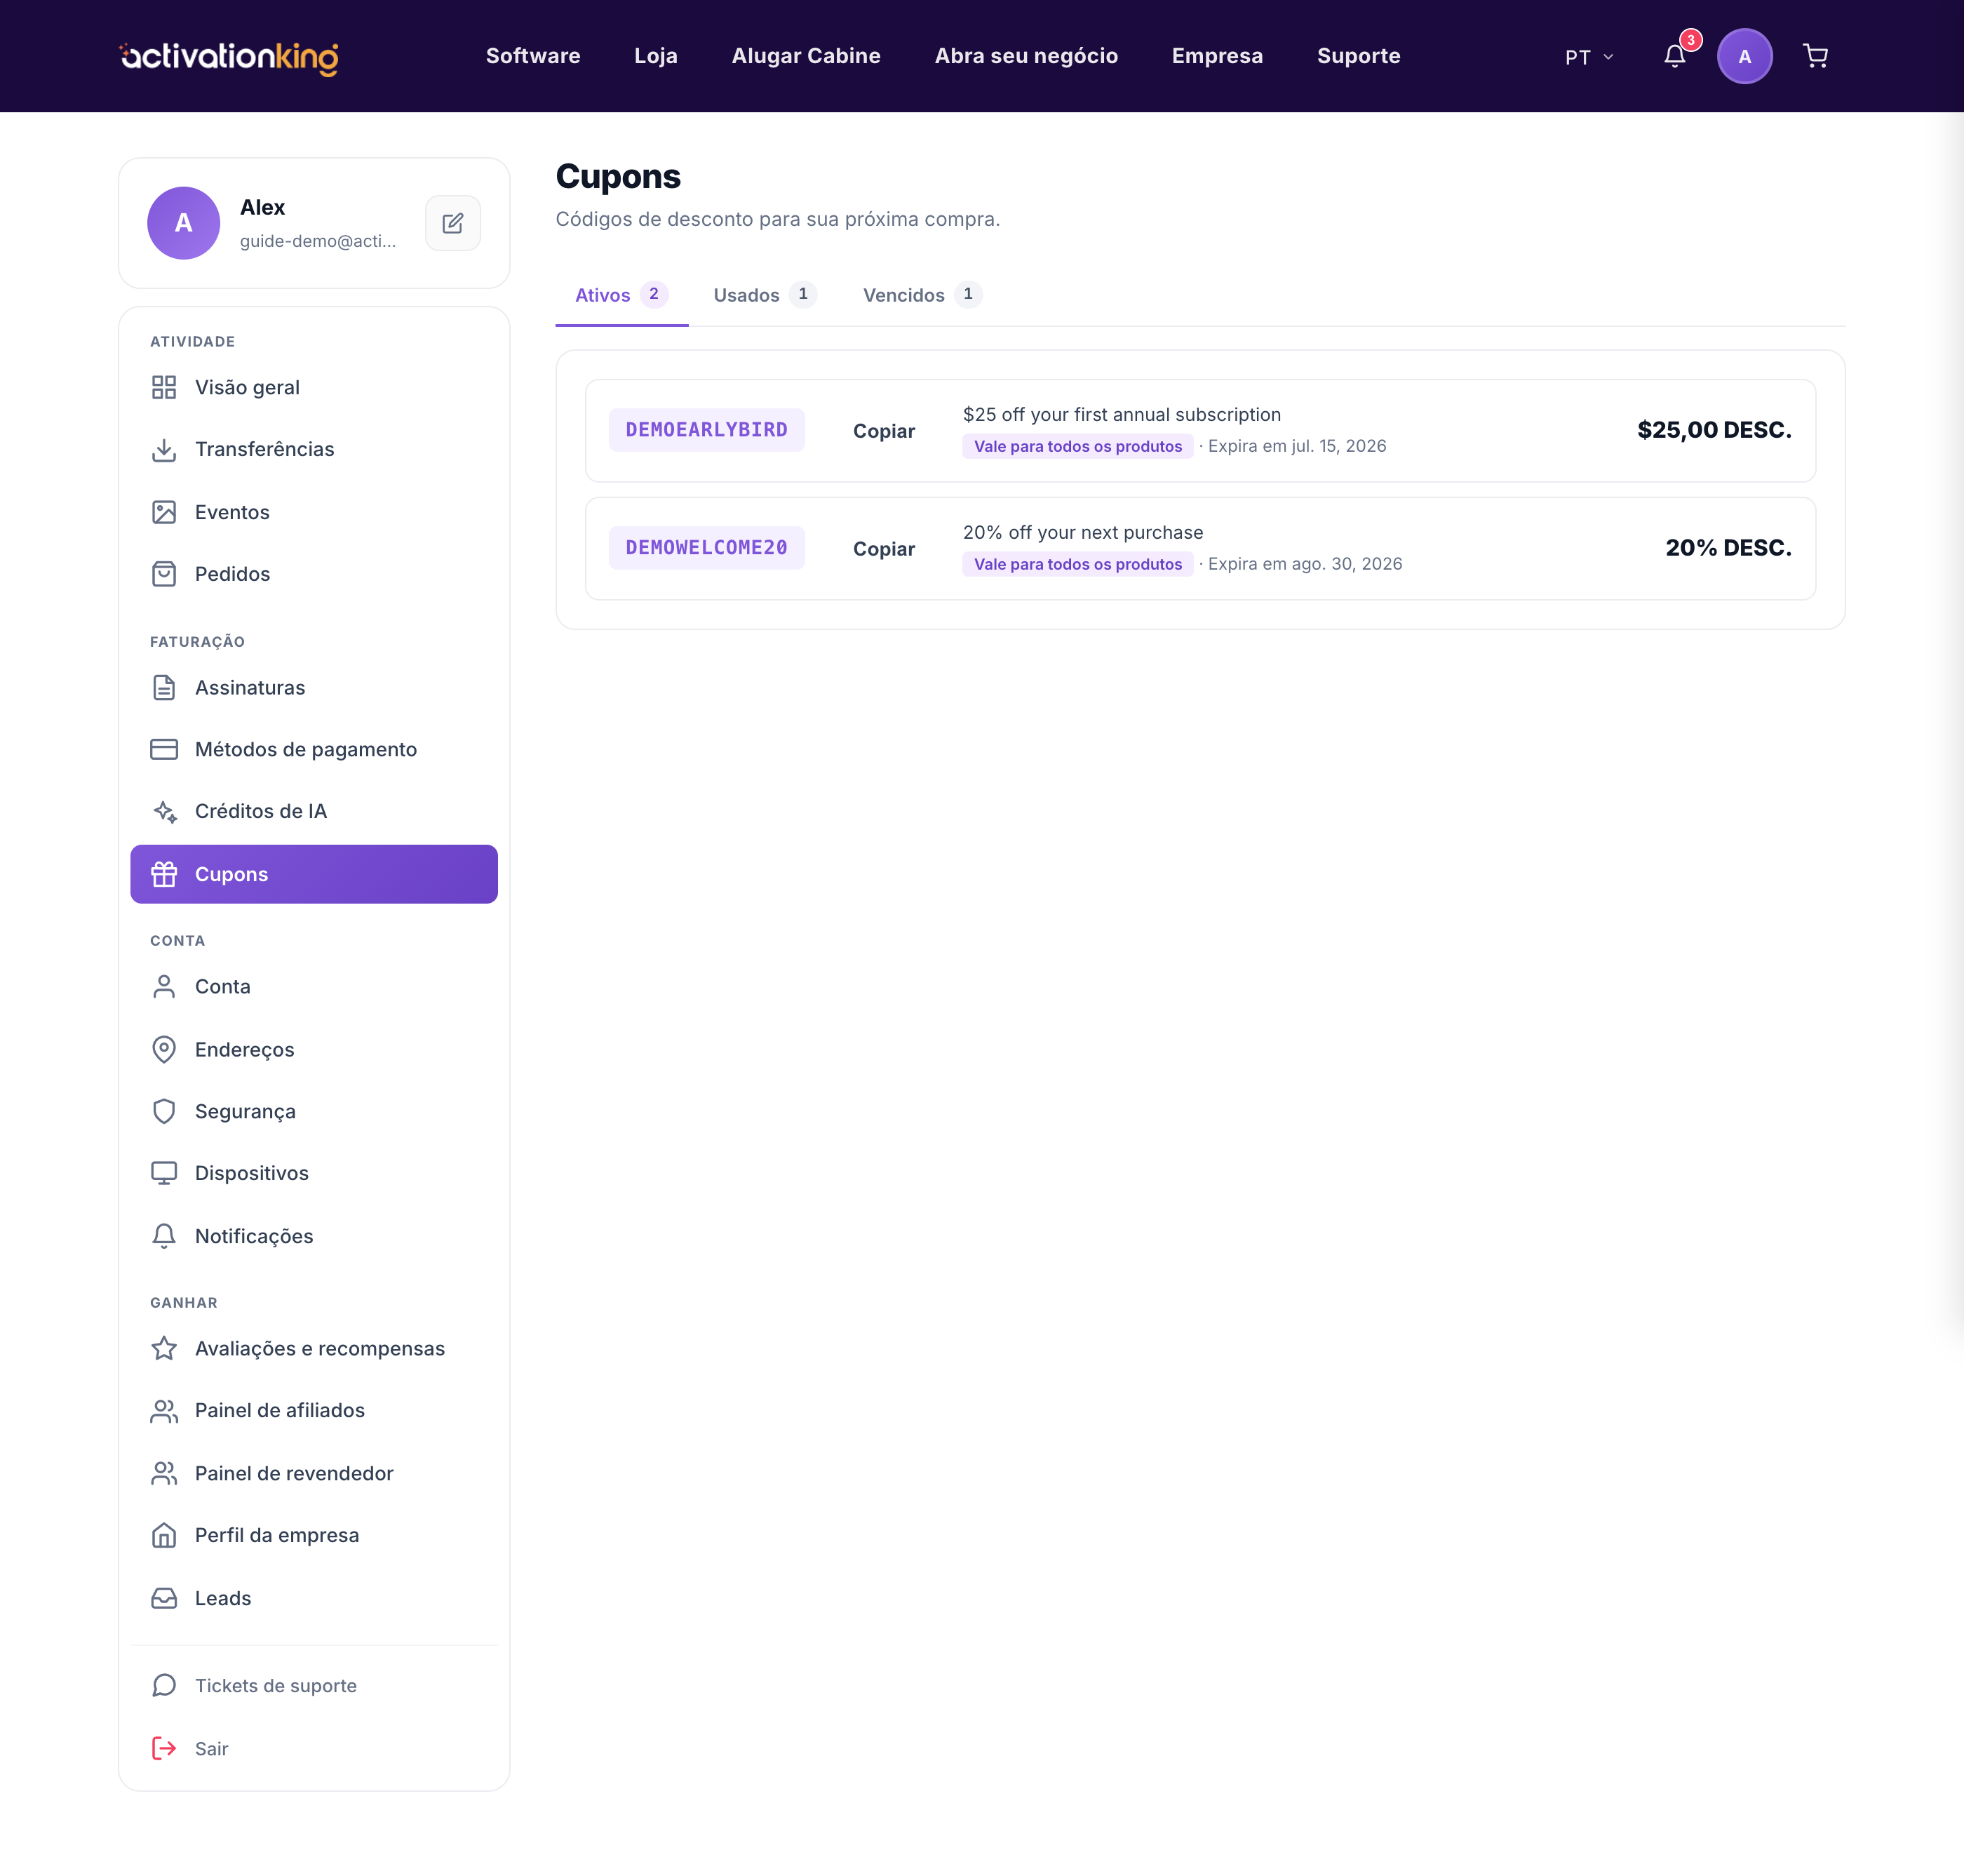Click the Tickets de suporte chat icon
The image size is (1964, 1876).
[164, 1685]
